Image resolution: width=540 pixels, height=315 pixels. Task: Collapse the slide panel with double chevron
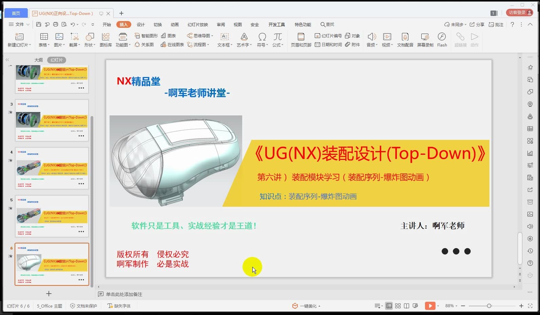coord(7,60)
